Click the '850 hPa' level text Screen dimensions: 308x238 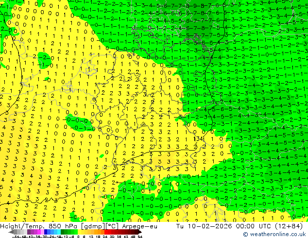[63, 226]
